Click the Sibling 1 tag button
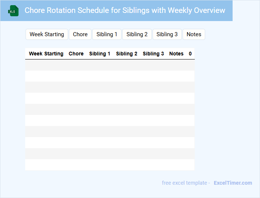 click(107, 34)
